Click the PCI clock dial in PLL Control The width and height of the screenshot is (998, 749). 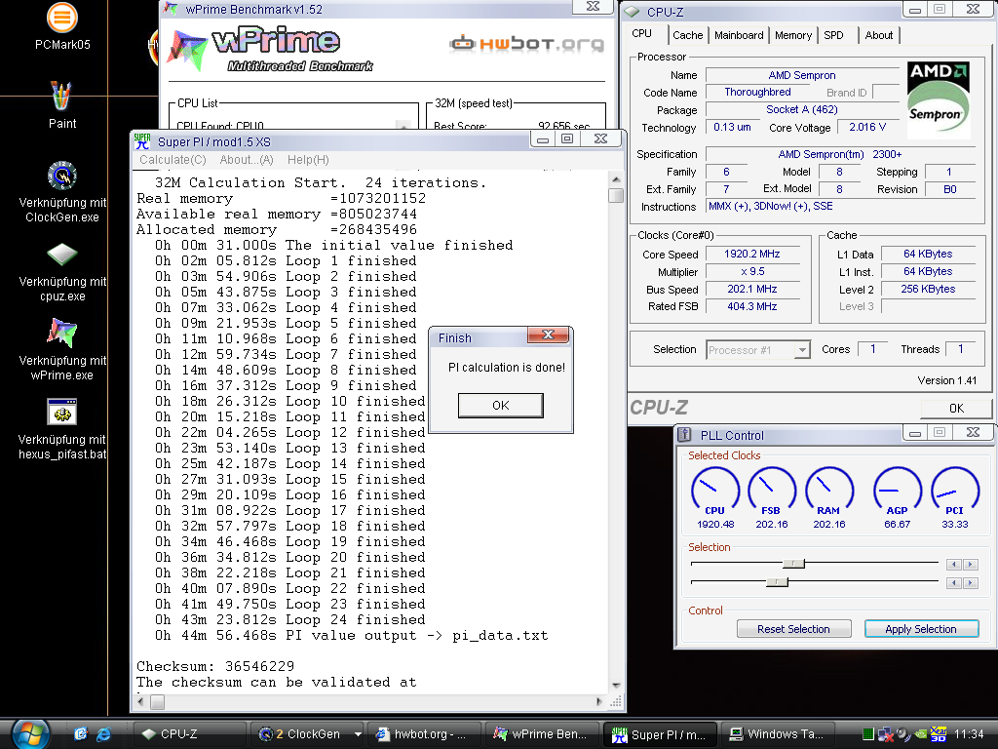955,491
